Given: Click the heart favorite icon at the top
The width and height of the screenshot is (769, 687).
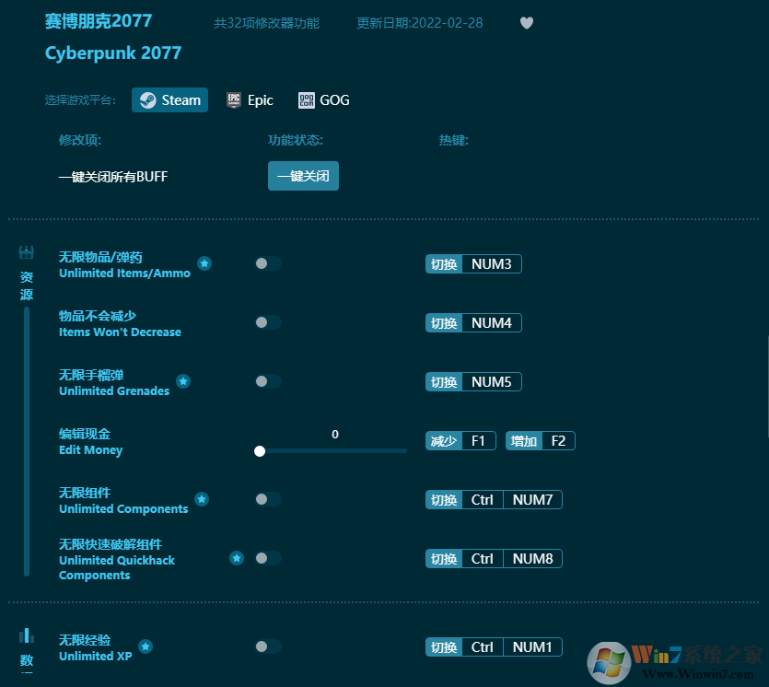Looking at the screenshot, I should (527, 22).
